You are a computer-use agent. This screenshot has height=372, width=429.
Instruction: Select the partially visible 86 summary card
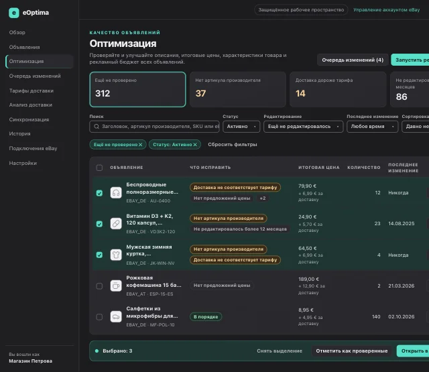tap(410, 89)
